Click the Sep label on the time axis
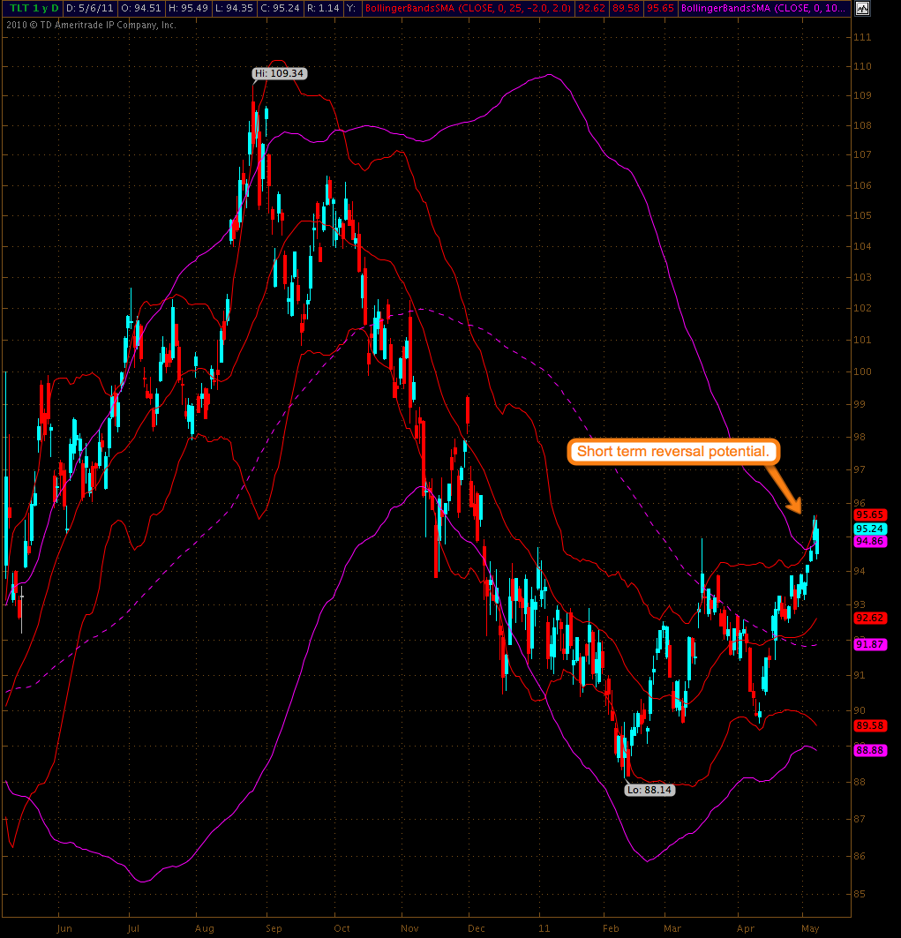The width and height of the screenshot is (901, 938). pos(273,928)
